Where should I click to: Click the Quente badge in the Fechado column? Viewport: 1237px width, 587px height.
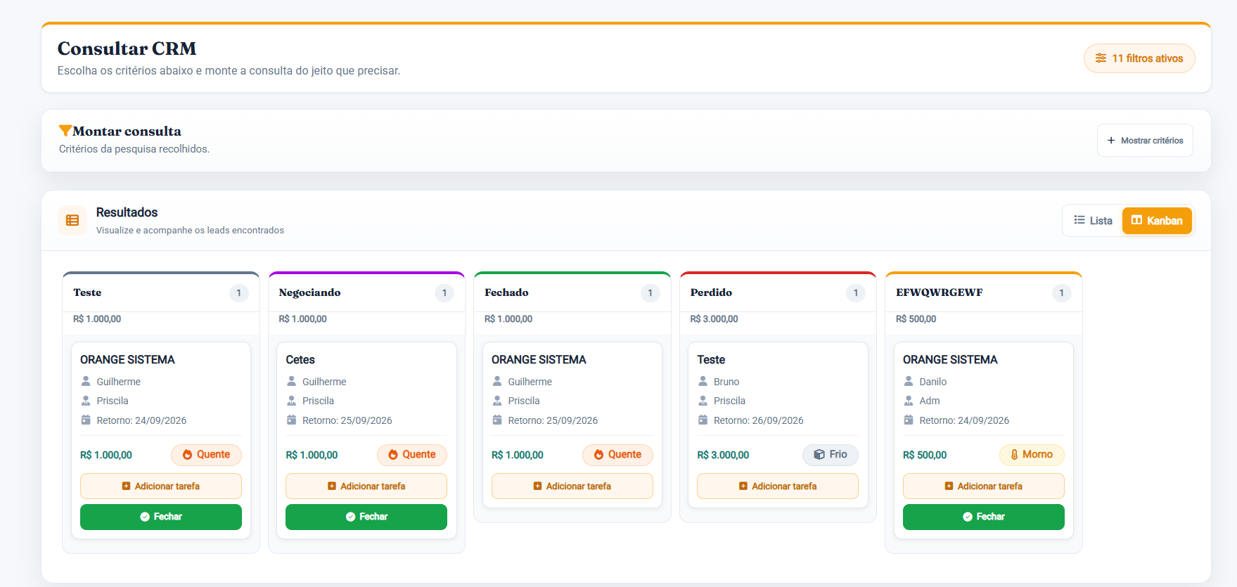tap(617, 455)
